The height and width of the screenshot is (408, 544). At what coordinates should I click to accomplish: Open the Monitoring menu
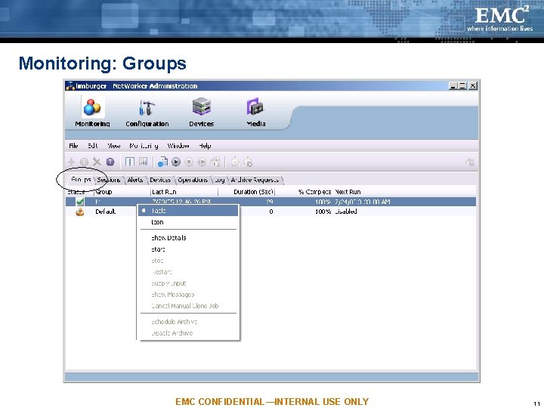(144, 146)
